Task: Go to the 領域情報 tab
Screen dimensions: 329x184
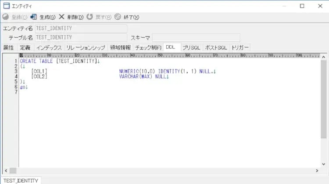Action: [x=120, y=47]
